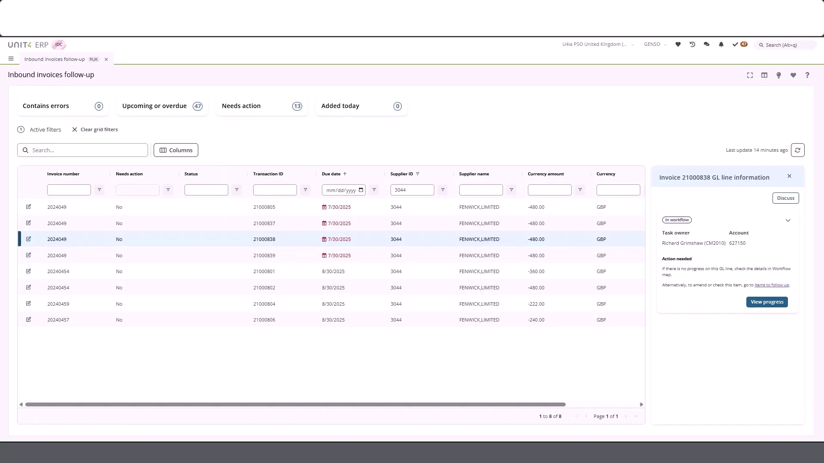Enter fullscreen using the expand icon
Screen dimensions: 824x463
pyautogui.click(x=749, y=75)
